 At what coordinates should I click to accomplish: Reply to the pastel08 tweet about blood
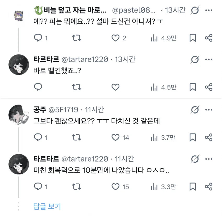point(41,38)
